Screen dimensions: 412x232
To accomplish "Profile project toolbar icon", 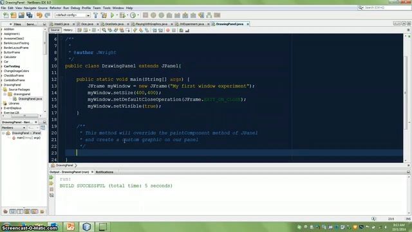I will pos(133,15).
